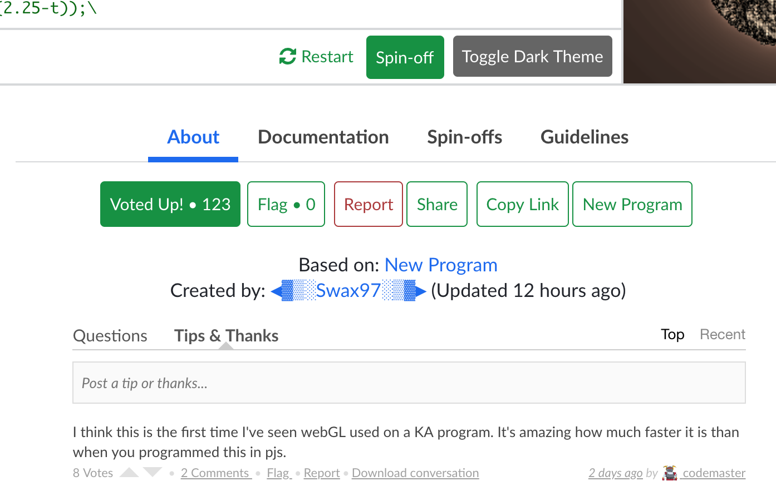This screenshot has height=486, width=776.
Task: Click the Share button
Action: click(x=437, y=204)
